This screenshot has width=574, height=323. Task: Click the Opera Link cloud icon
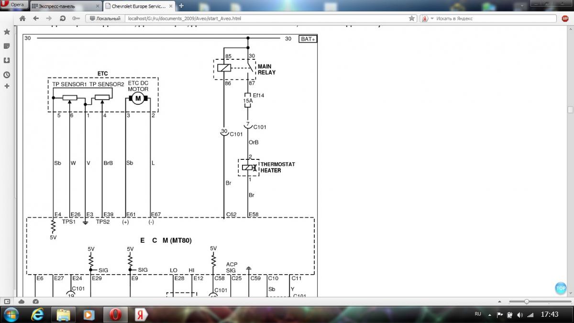click(22, 301)
